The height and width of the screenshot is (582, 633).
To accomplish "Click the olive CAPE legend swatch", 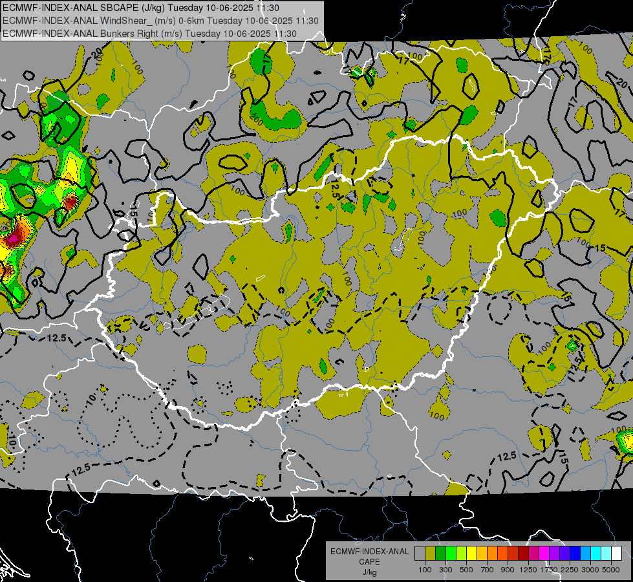I will (431, 554).
